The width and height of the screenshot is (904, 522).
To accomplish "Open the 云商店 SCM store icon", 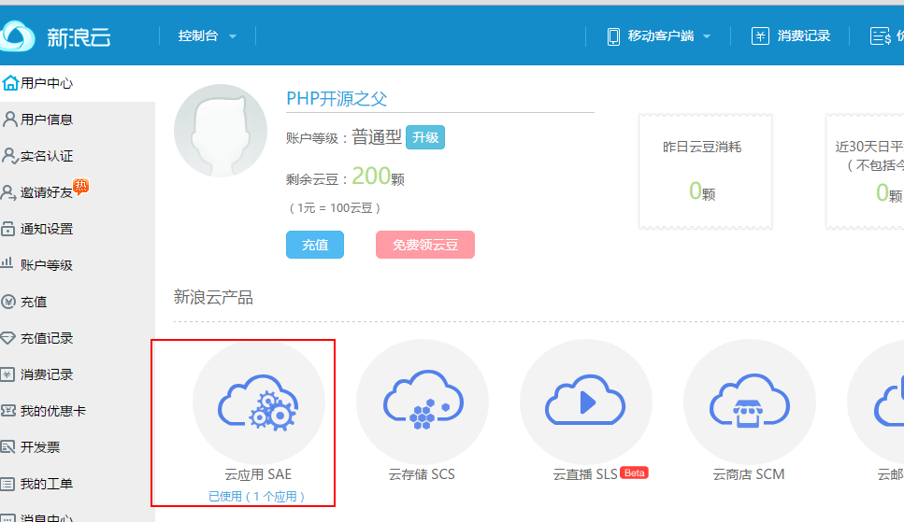I will [749, 404].
